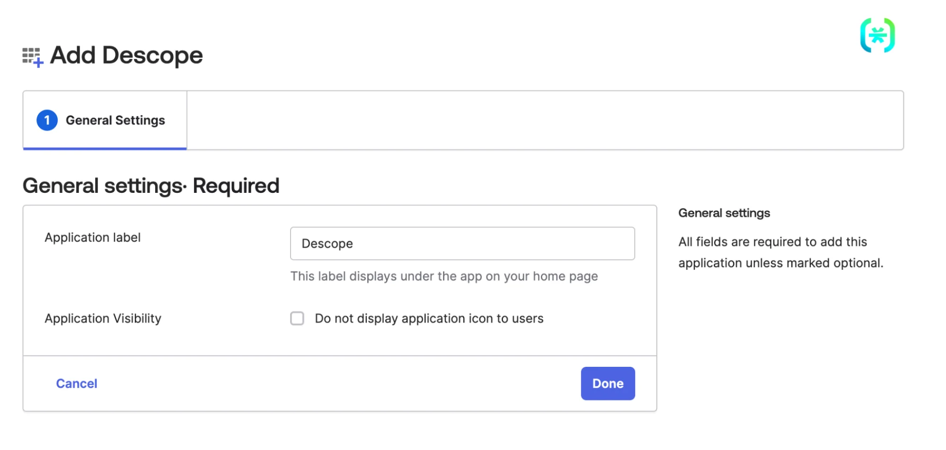
Task: Select the "General Settings" step label
Action: point(115,120)
